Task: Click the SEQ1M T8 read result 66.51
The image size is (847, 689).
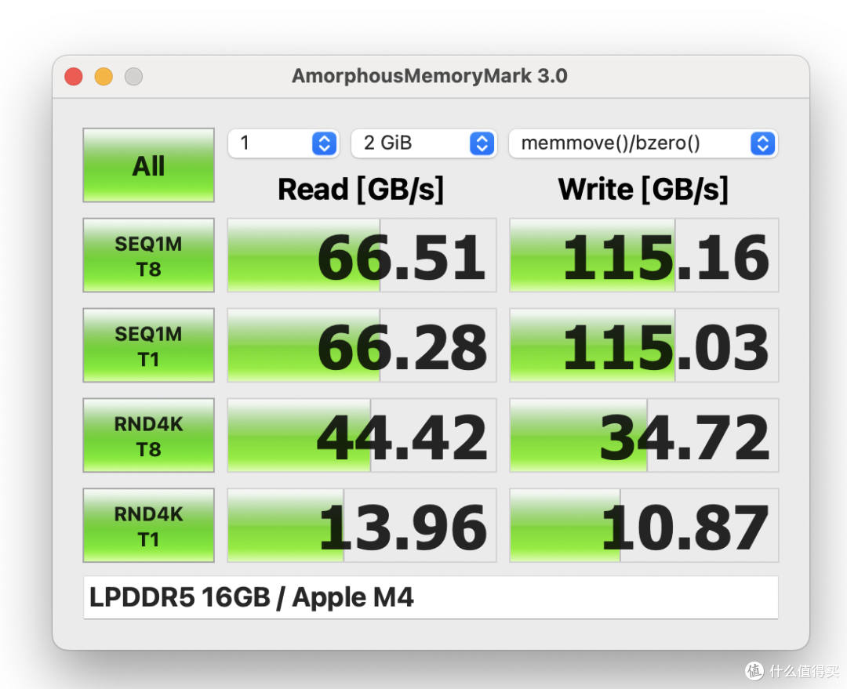Action: click(x=362, y=256)
